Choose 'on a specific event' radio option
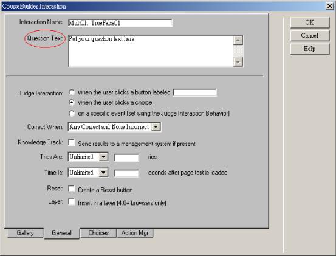Viewport: 336px width, 256px height. (x=72, y=113)
